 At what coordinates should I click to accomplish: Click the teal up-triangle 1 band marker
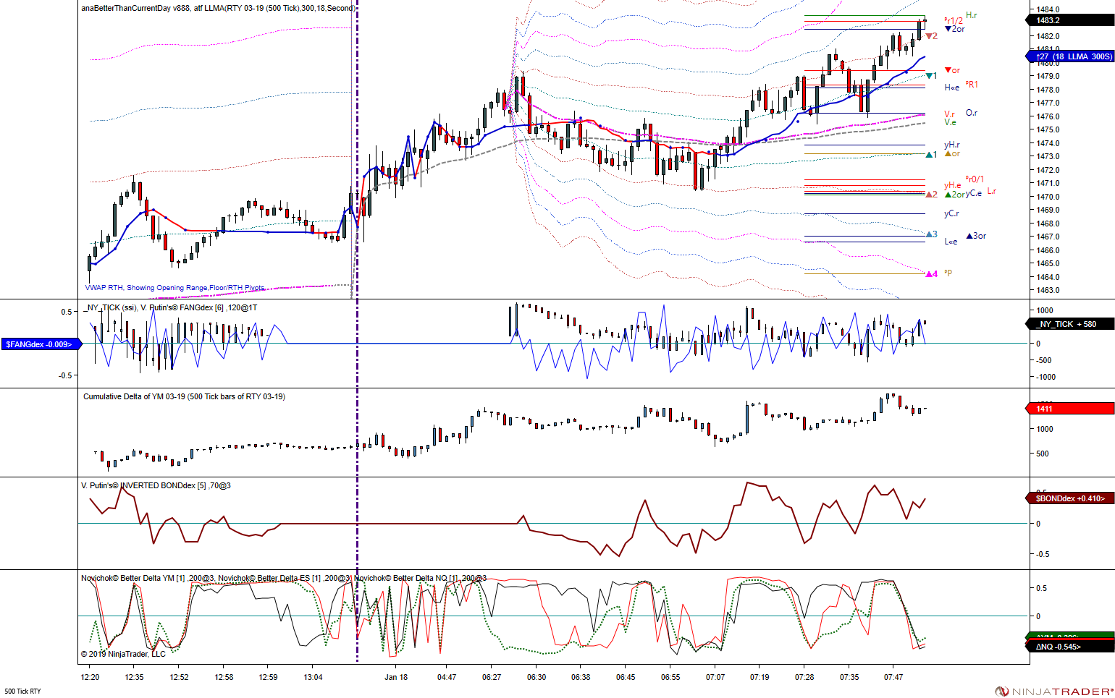pos(932,155)
